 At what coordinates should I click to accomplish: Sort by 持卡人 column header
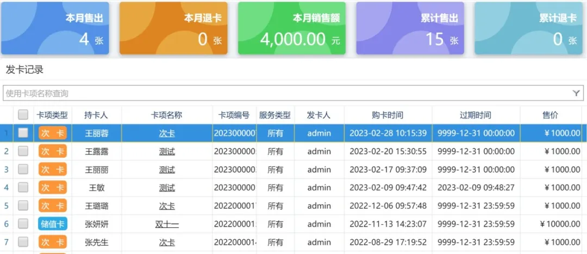(x=97, y=115)
